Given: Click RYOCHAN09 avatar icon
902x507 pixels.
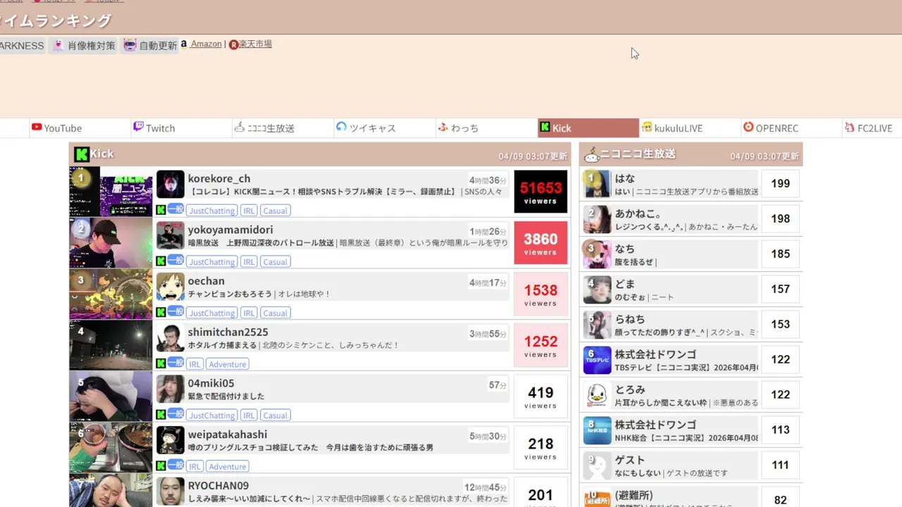Looking at the screenshot, I should (x=170, y=492).
